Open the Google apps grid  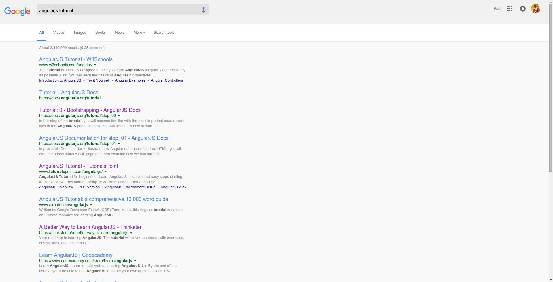click(x=510, y=9)
